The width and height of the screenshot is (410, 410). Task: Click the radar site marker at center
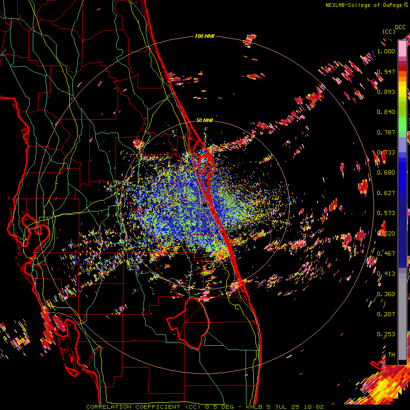coord(205,205)
